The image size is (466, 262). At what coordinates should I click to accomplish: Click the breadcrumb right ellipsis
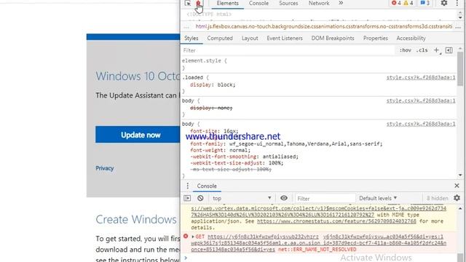tap(458, 27)
